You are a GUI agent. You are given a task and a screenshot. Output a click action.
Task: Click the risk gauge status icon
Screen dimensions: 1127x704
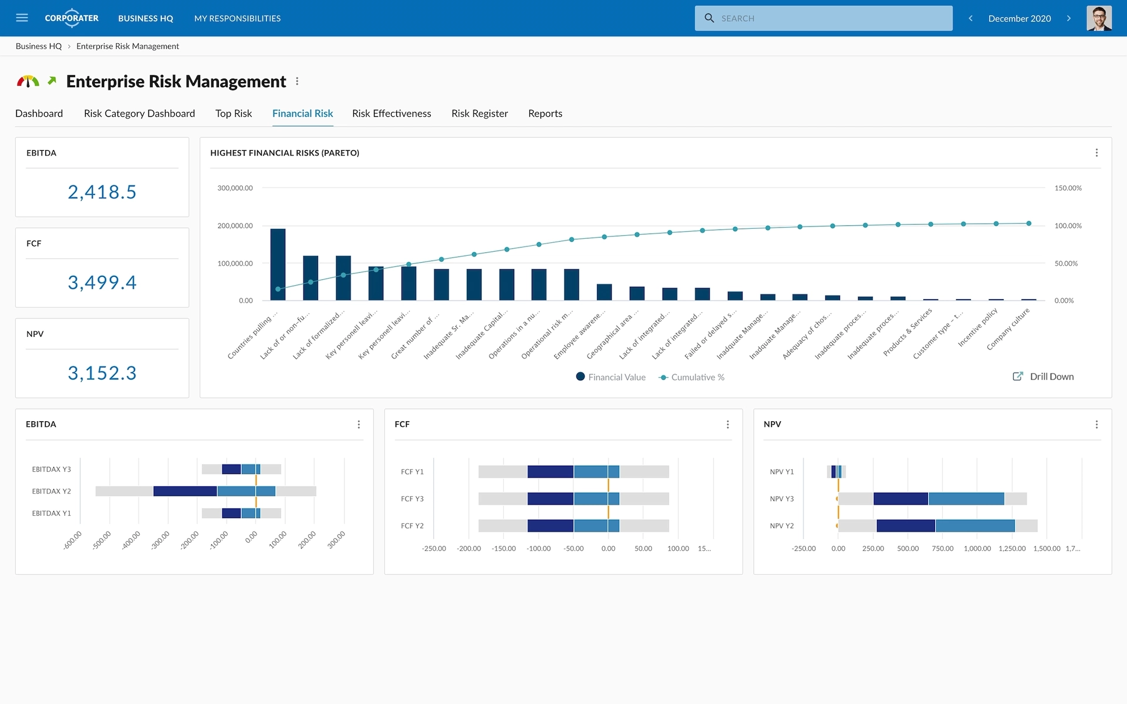point(28,82)
